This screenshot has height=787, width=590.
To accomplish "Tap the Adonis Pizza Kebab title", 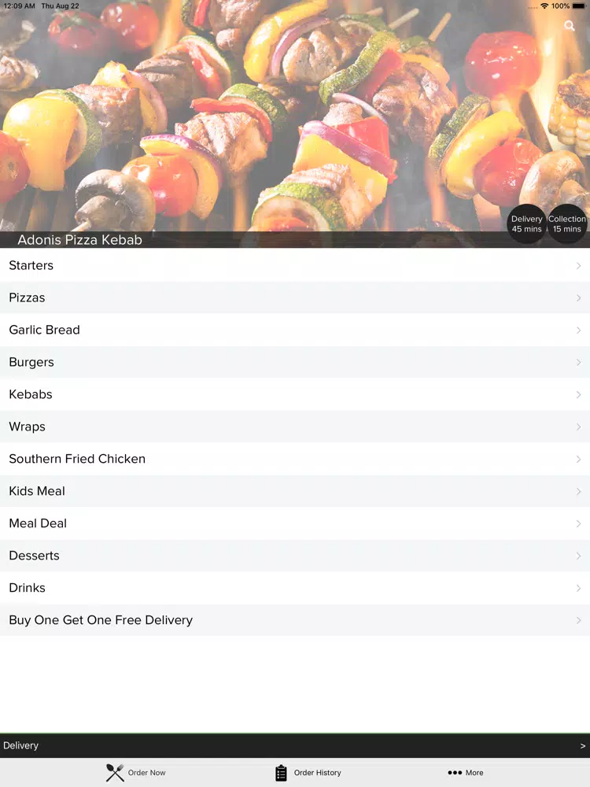I will 79,240.
